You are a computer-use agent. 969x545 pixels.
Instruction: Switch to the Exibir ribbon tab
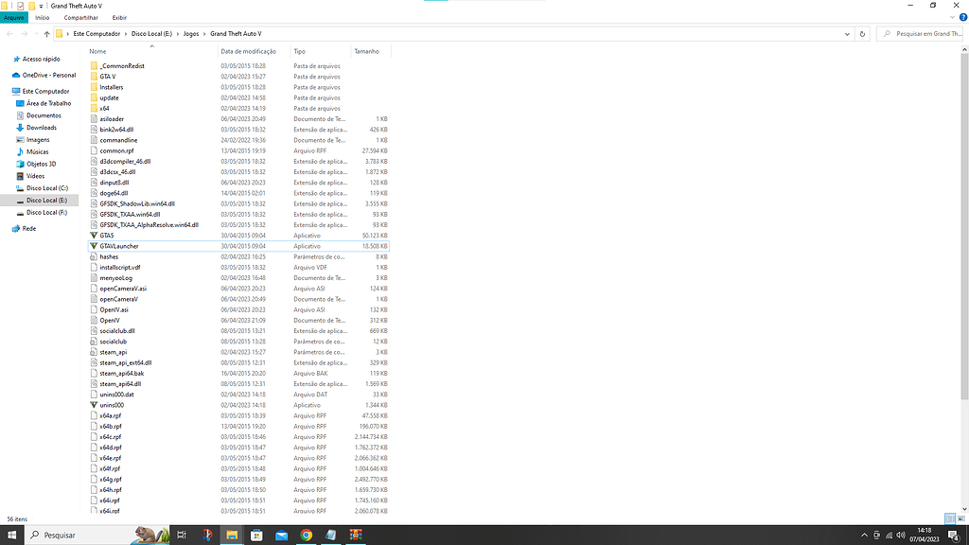click(x=119, y=17)
